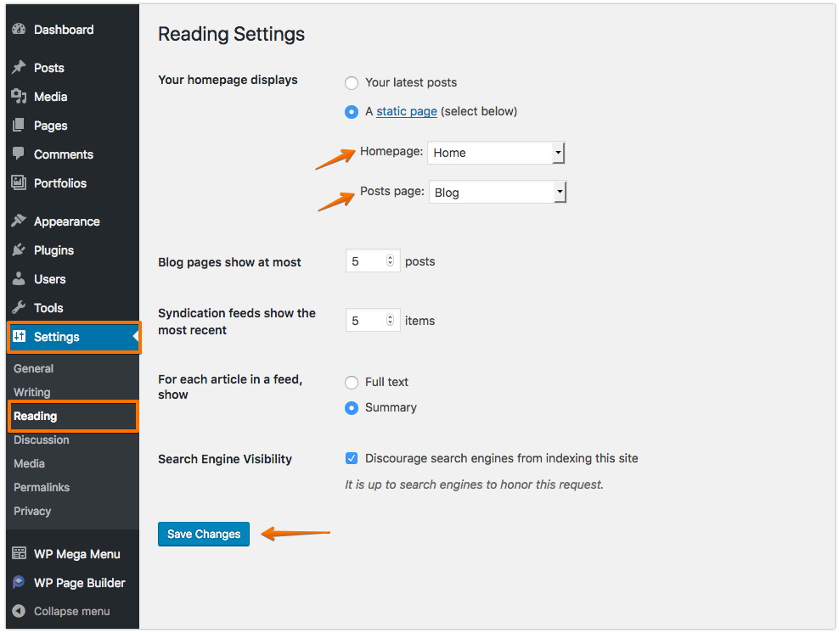839x633 pixels.
Task: Click the Plugins plug icon
Action: point(19,249)
